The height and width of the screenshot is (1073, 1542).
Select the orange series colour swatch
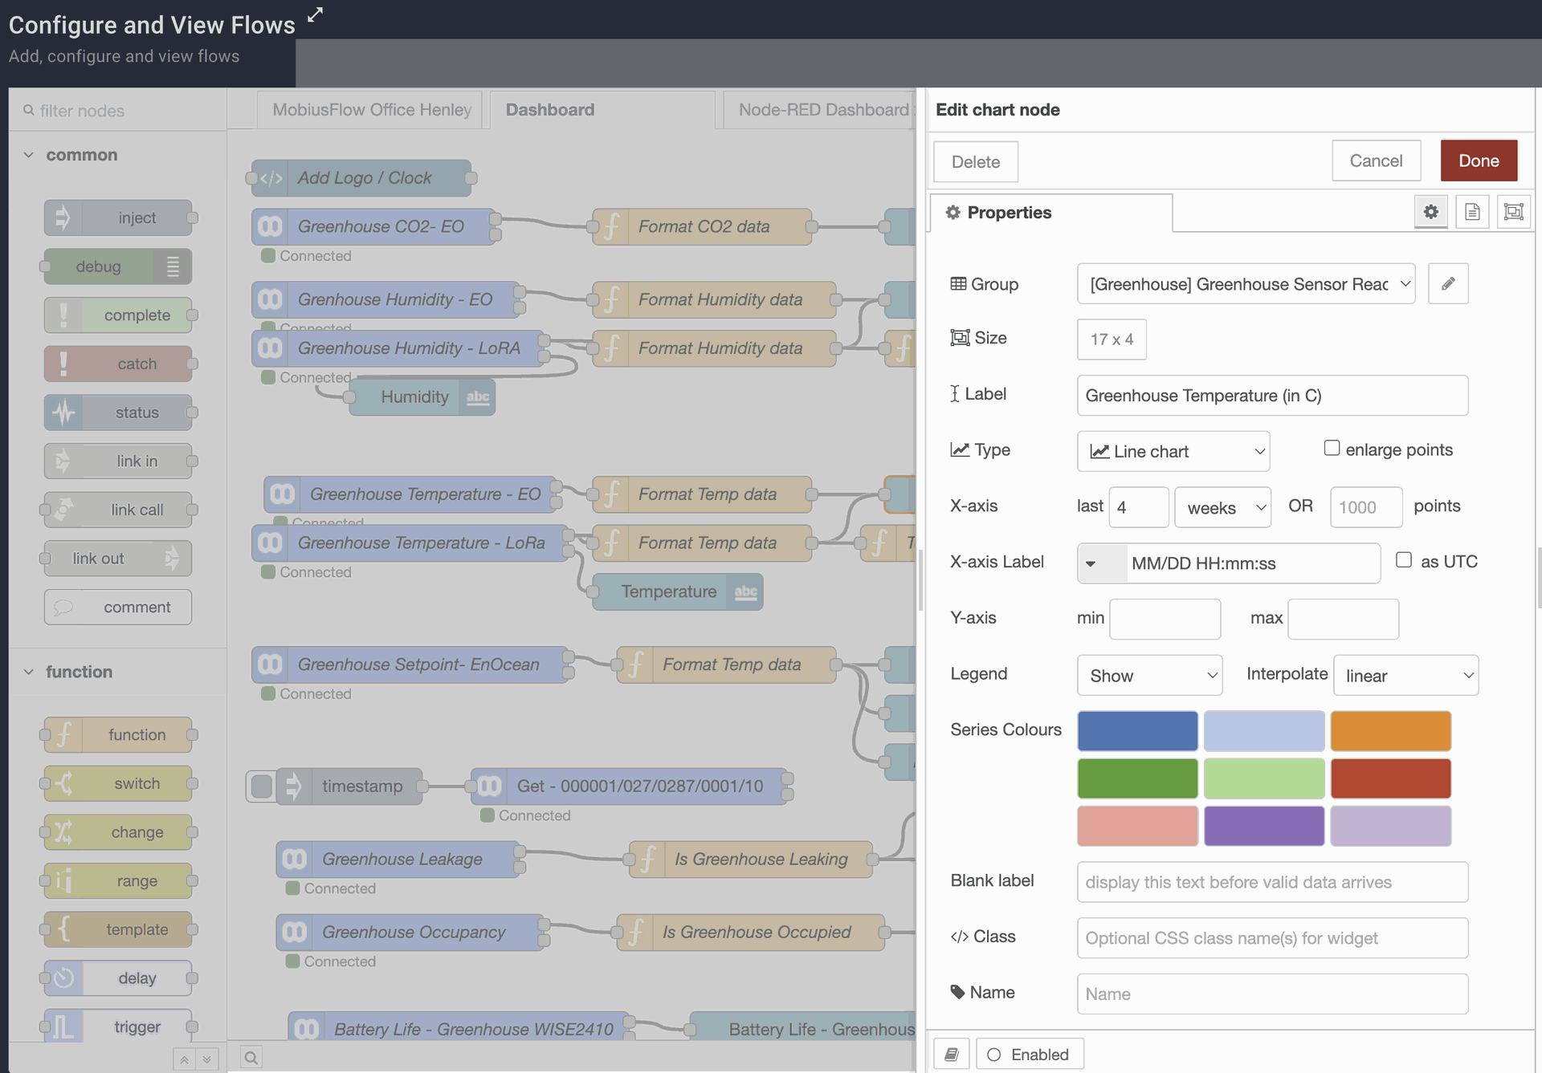[x=1389, y=730]
